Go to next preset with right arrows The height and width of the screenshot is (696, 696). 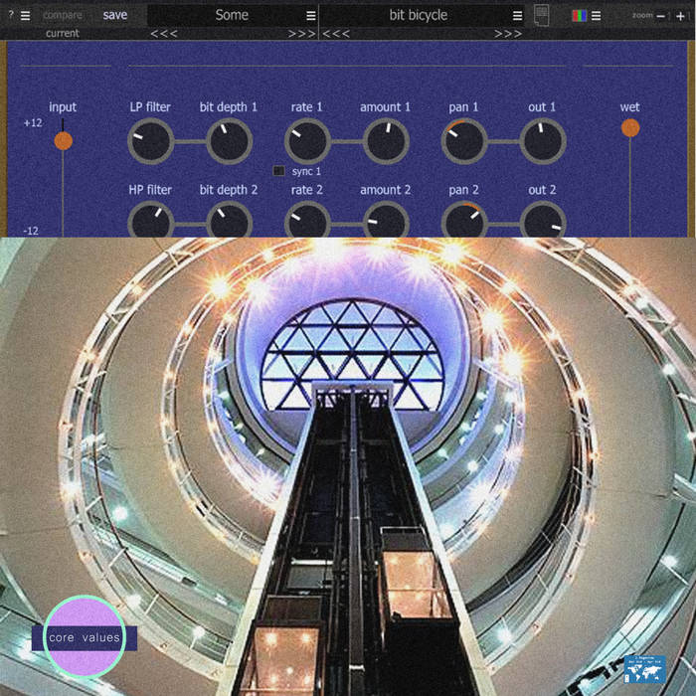(x=508, y=34)
